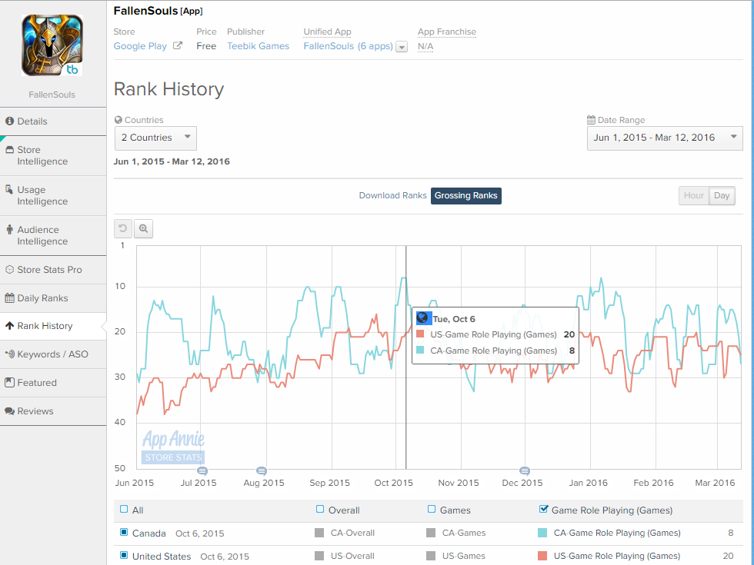Switch to Download Ranks tab
The height and width of the screenshot is (565, 754).
(392, 195)
